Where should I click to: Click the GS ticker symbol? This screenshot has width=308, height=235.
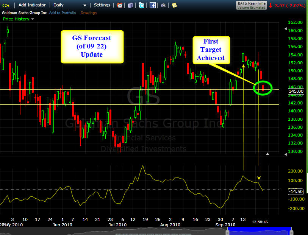[x=6, y=5]
